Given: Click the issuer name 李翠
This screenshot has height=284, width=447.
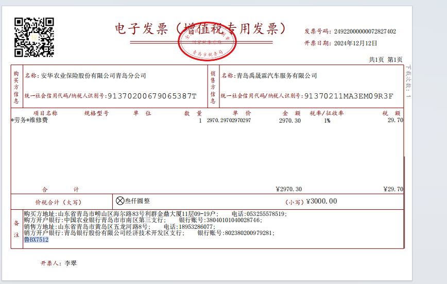Looking at the screenshot, I should pyautogui.click(x=71, y=263).
